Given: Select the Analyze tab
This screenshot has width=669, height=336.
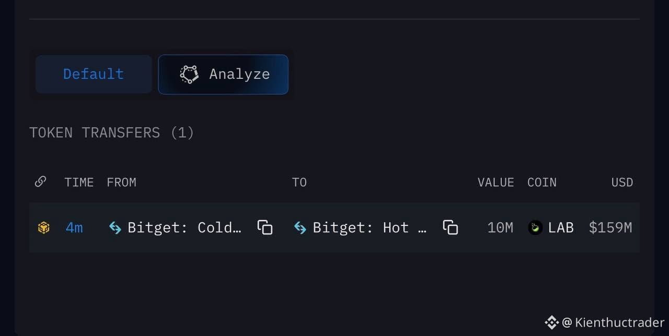Looking at the screenshot, I should (223, 75).
